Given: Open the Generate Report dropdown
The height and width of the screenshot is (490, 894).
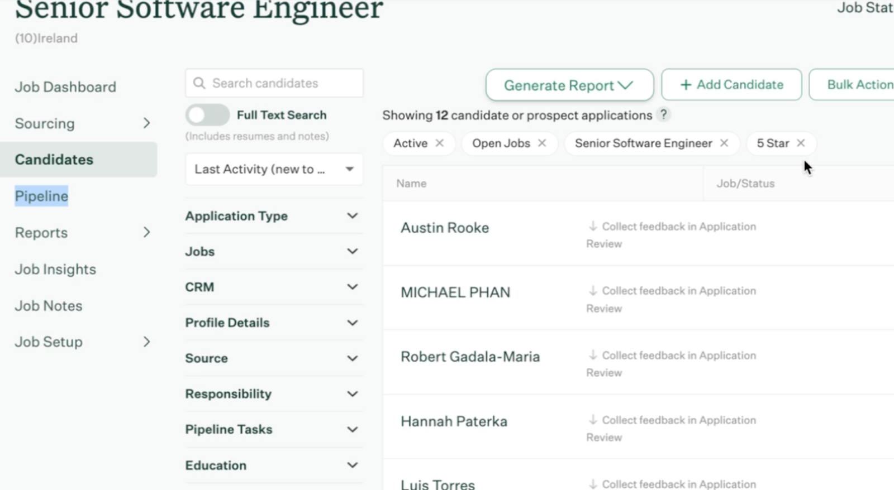Looking at the screenshot, I should (x=569, y=85).
